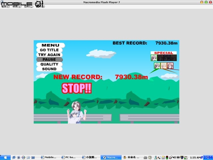Click the MENU button in the game
The height and width of the screenshot is (160, 213).
point(51,45)
